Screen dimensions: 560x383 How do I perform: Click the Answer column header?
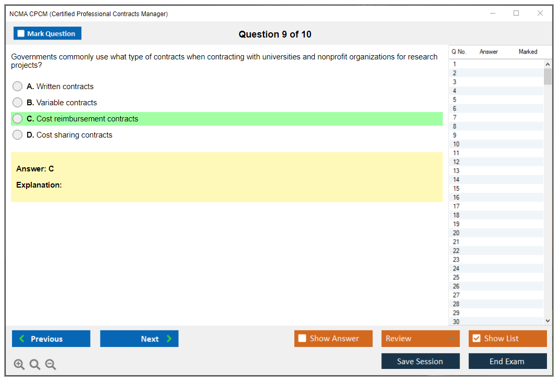(489, 52)
